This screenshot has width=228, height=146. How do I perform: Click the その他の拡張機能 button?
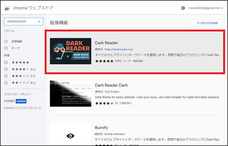(207, 23)
